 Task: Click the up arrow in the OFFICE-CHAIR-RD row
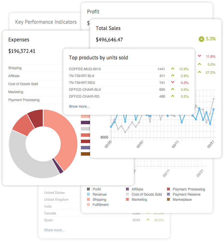[x=172, y=96]
